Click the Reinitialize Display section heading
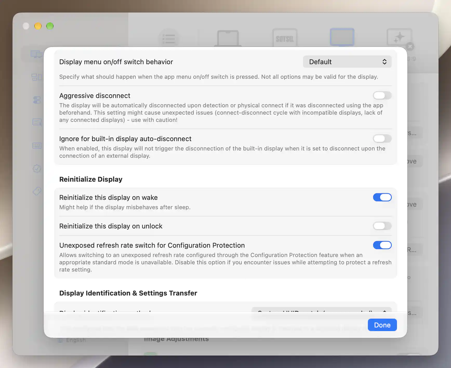 [x=91, y=179]
